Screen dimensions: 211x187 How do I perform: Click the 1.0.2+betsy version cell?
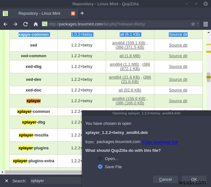82,34
